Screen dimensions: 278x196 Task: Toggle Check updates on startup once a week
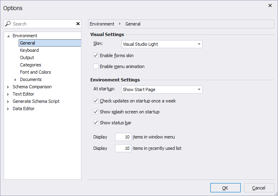[x=96, y=101]
